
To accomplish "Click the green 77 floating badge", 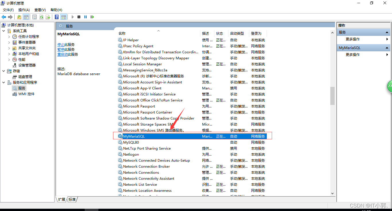I will [x=389, y=86].
